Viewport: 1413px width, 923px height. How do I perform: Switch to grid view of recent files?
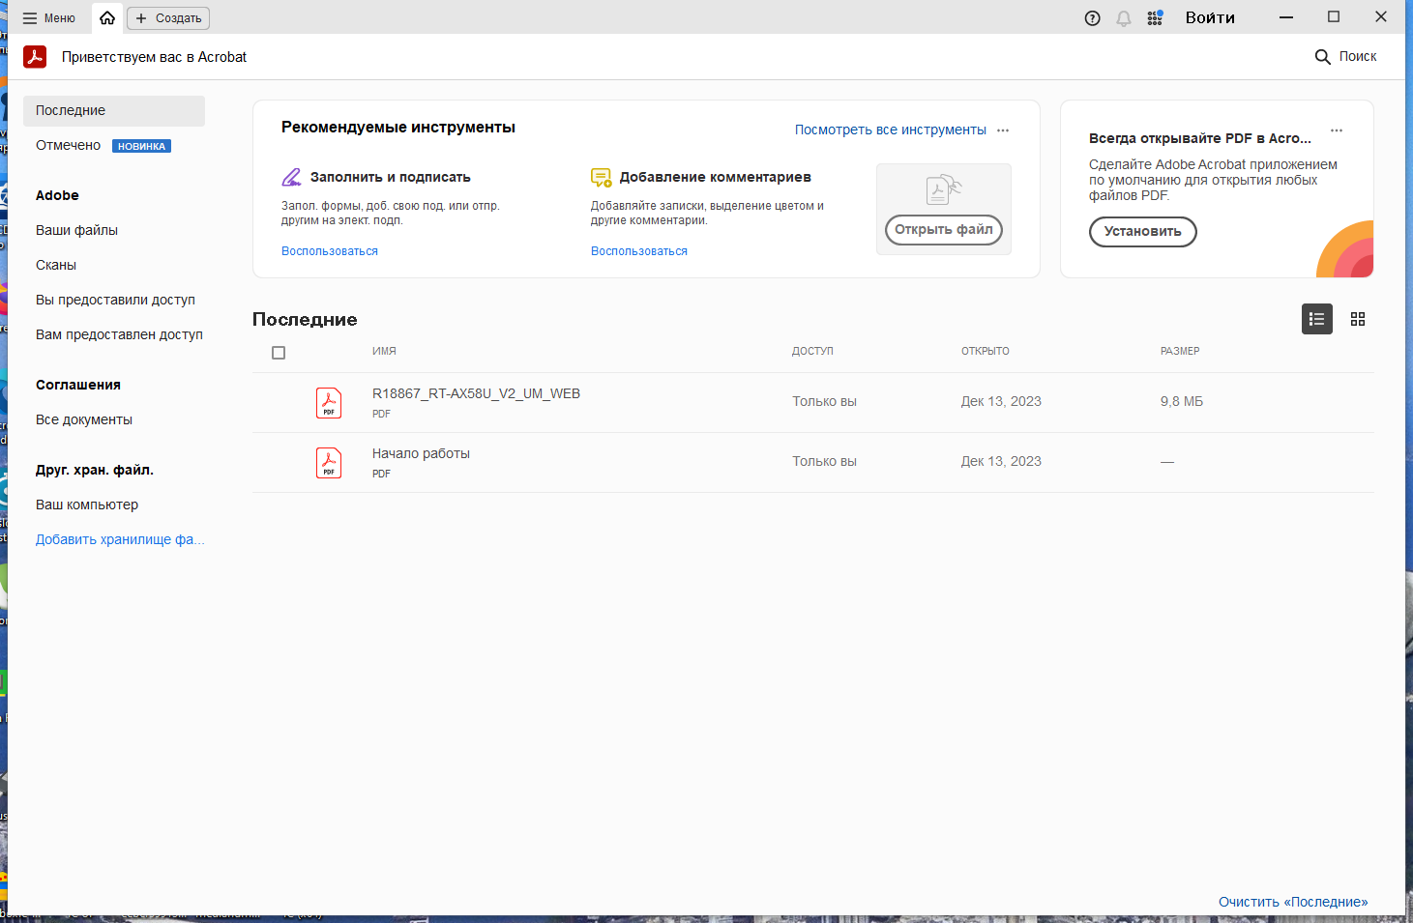(x=1358, y=319)
